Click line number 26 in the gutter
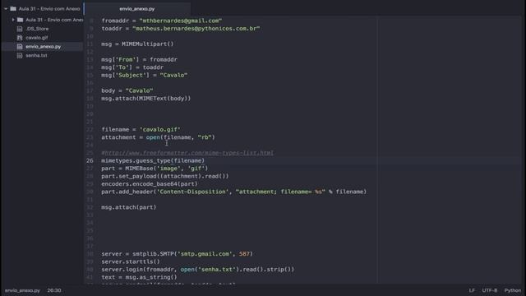 pyautogui.click(x=90, y=161)
